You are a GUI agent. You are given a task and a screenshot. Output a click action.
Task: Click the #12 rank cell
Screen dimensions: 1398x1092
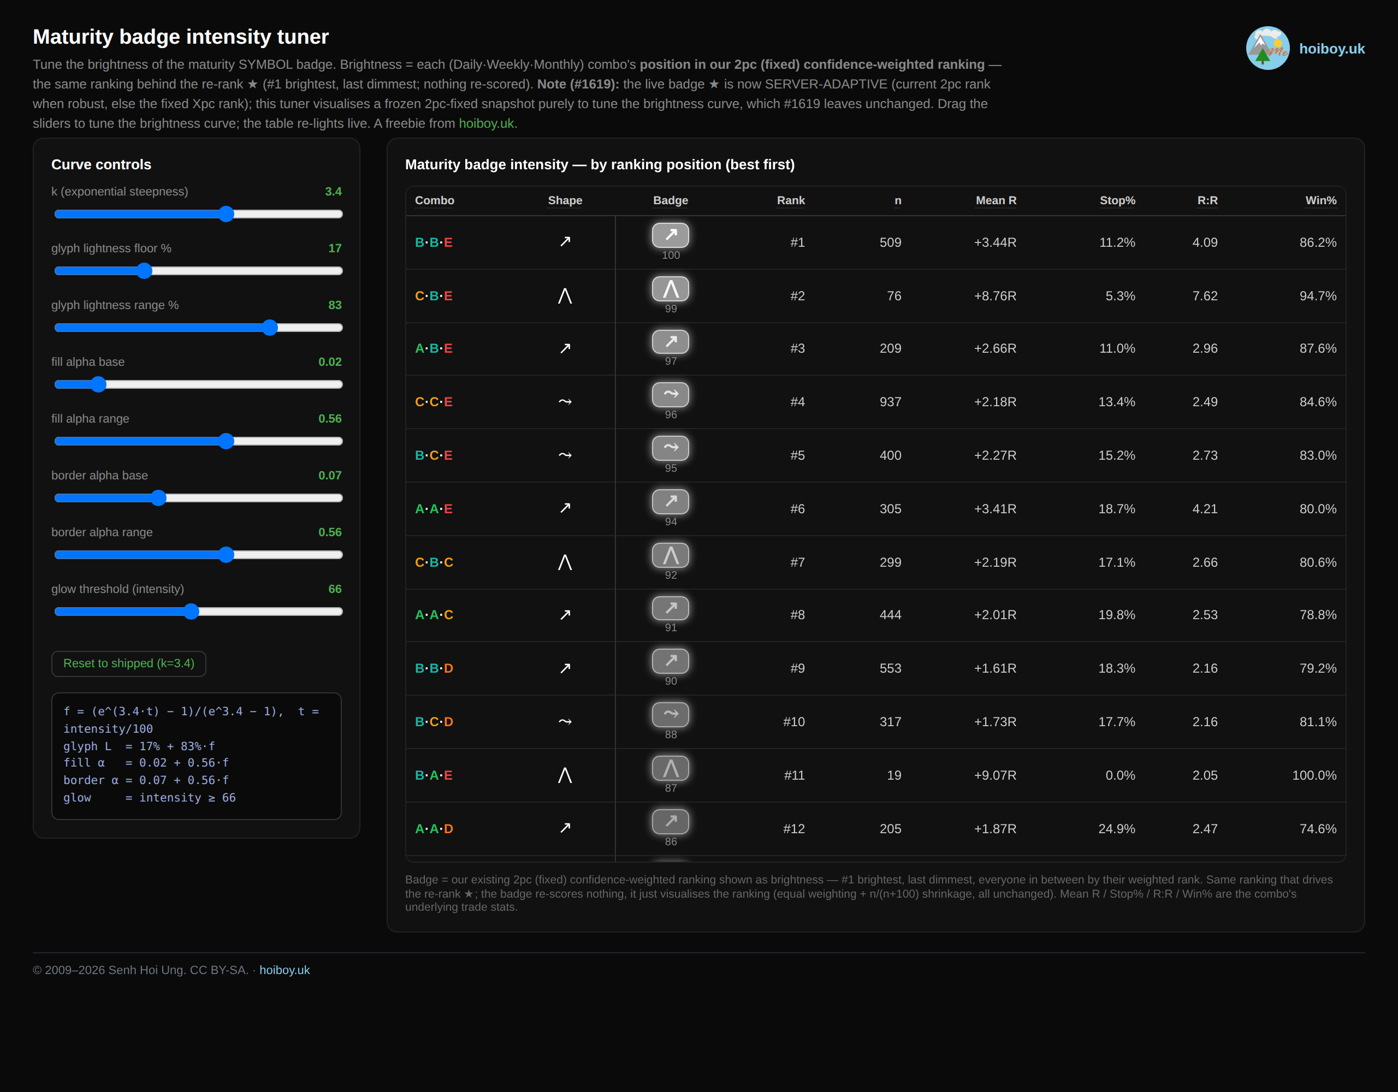(x=793, y=828)
